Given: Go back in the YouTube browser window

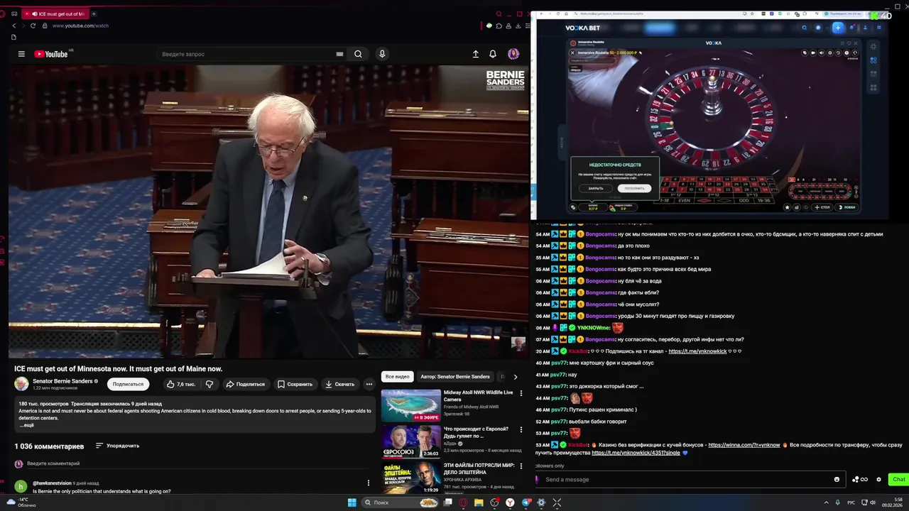Looking at the screenshot, I should point(13,26).
